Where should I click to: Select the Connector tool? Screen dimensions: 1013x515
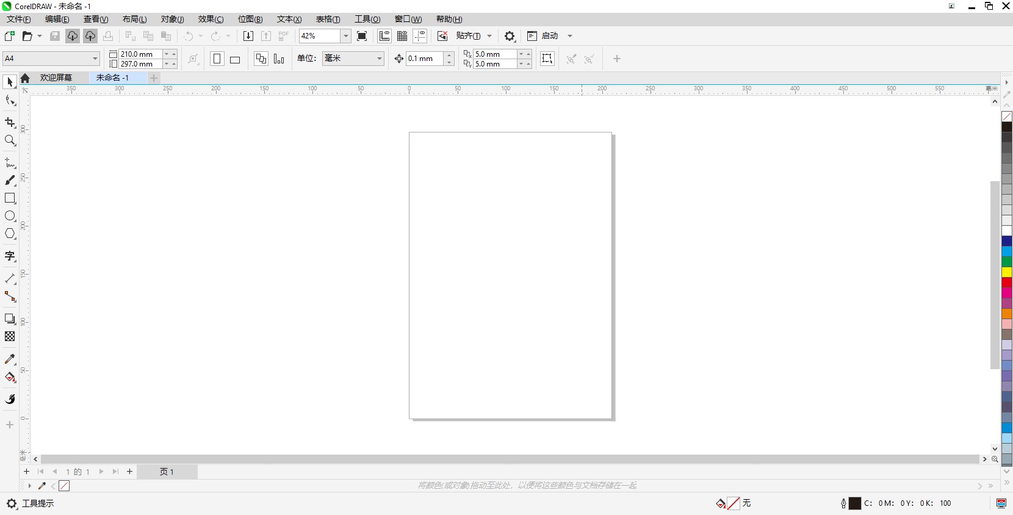point(10,297)
